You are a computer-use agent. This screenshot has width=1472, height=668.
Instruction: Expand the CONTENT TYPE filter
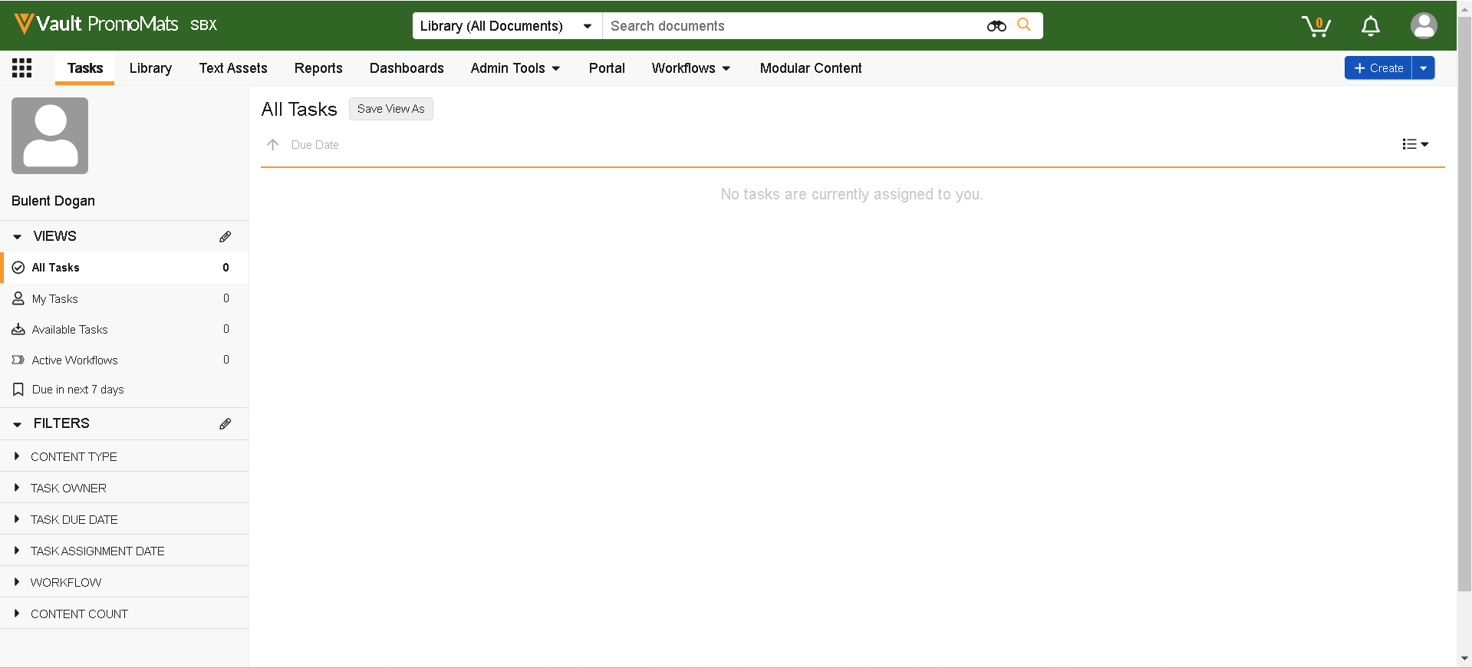[x=17, y=456]
